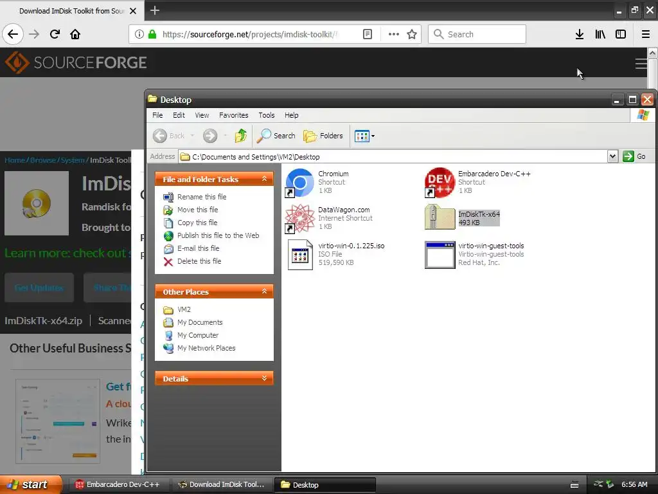Screen dimensions: 658x494
Task: Open Firefox library icon
Action: click(600, 34)
